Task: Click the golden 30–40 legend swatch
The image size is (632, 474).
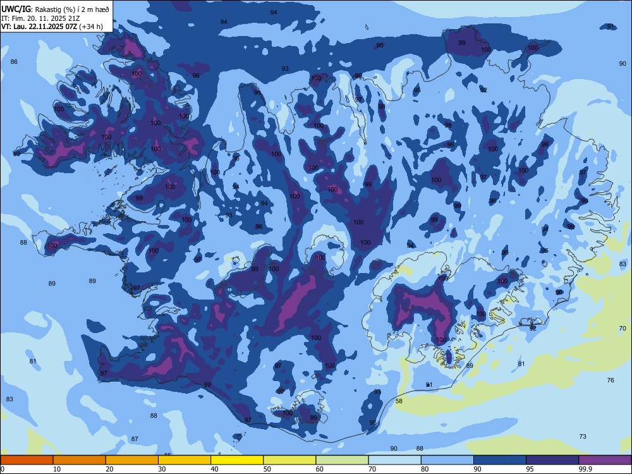Action: 185,460
